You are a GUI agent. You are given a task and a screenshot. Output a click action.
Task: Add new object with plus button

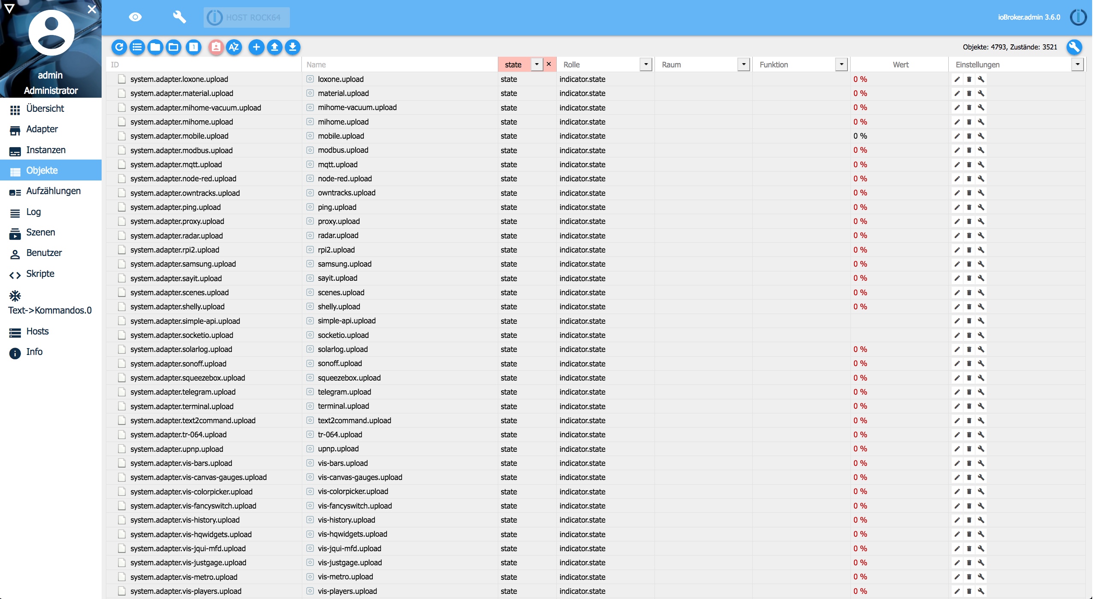click(x=256, y=47)
